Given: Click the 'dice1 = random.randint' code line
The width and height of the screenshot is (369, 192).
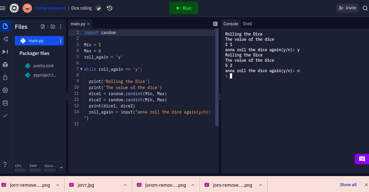Looking at the screenshot, I should (x=128, y=93).
